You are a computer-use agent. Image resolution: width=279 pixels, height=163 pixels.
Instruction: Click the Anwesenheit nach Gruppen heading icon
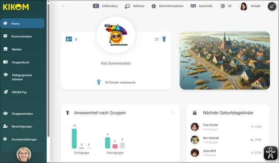[67, 113]
